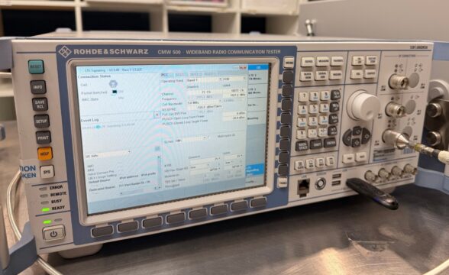
Task: Toggle the ON OFF key
Action: (358, 60)
